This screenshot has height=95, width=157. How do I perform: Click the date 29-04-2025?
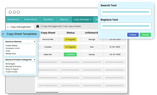[x=115, y=55]
